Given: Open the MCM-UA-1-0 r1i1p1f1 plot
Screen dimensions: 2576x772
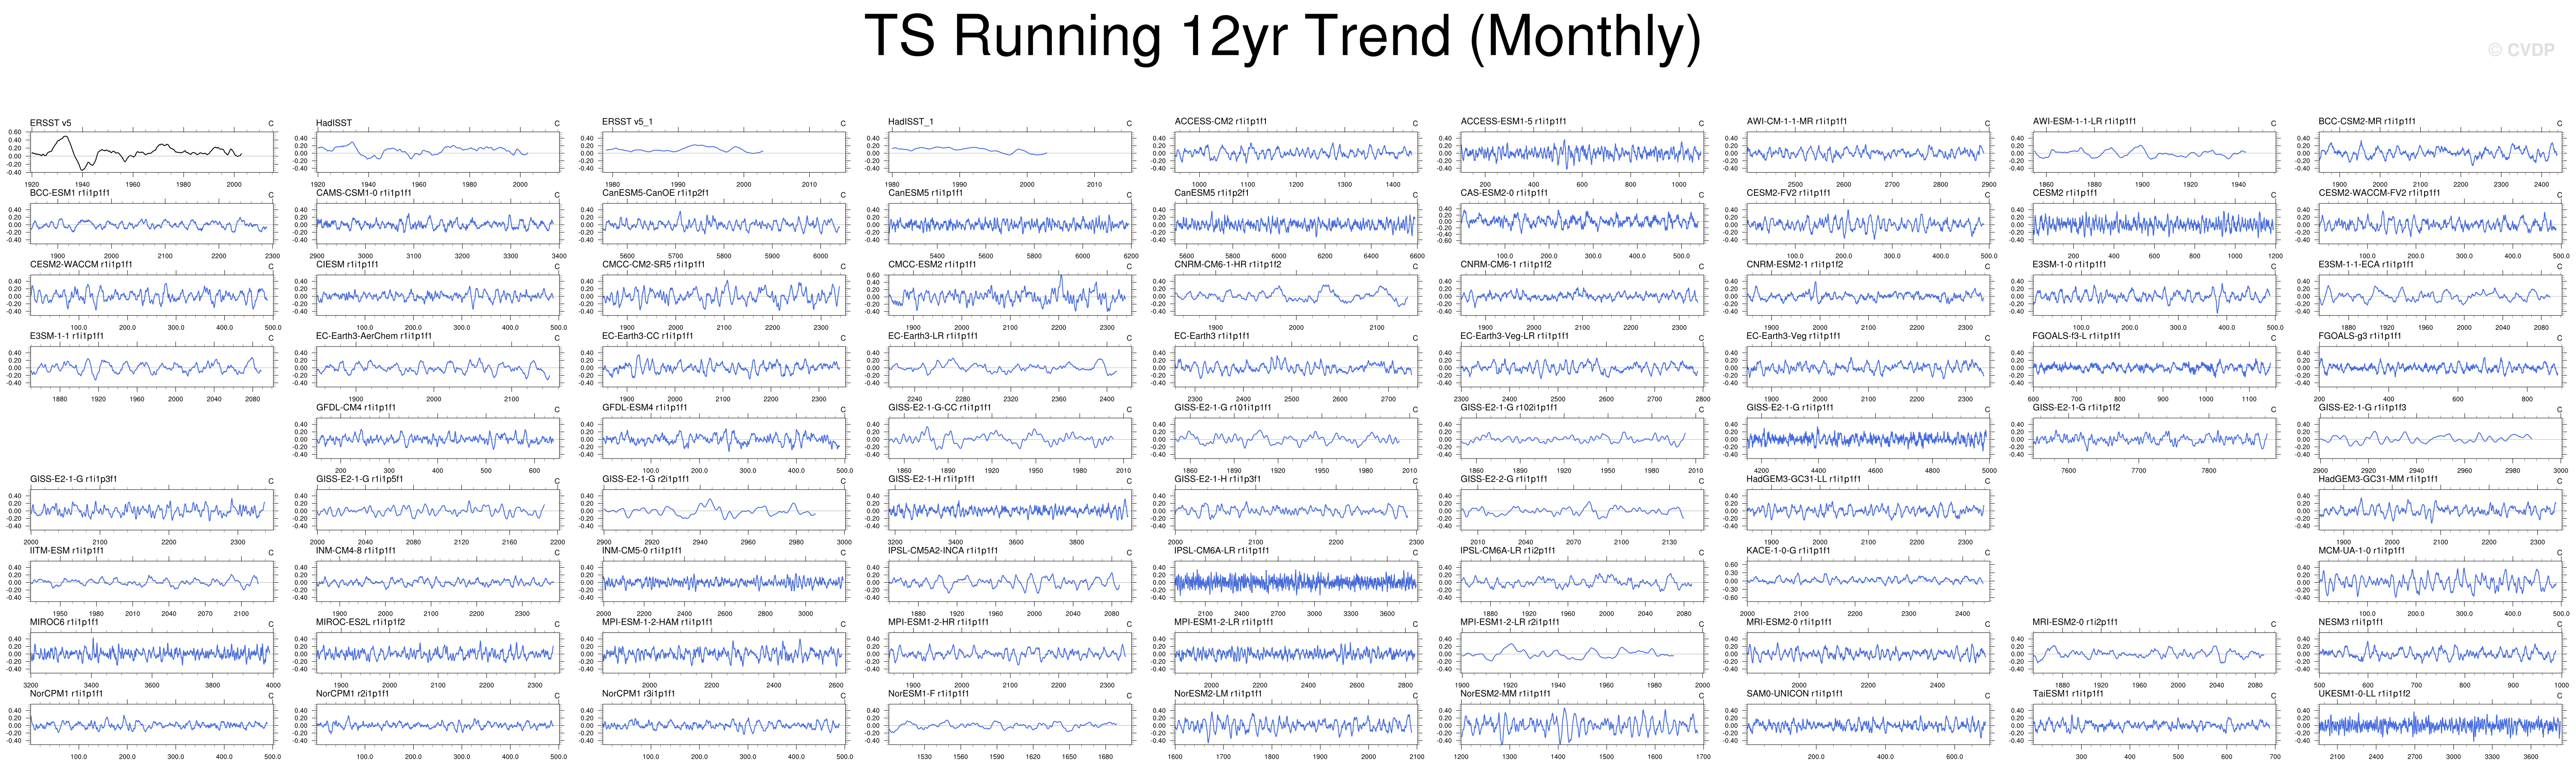Looking at the screenshot, I should pos(2440,582).
